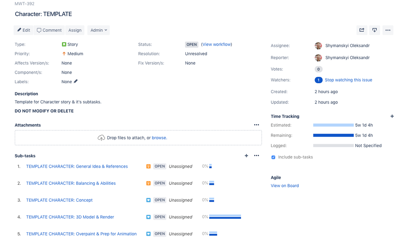Click the export issue icon
The image size is (397, 239).
click(x=374, y=30)
